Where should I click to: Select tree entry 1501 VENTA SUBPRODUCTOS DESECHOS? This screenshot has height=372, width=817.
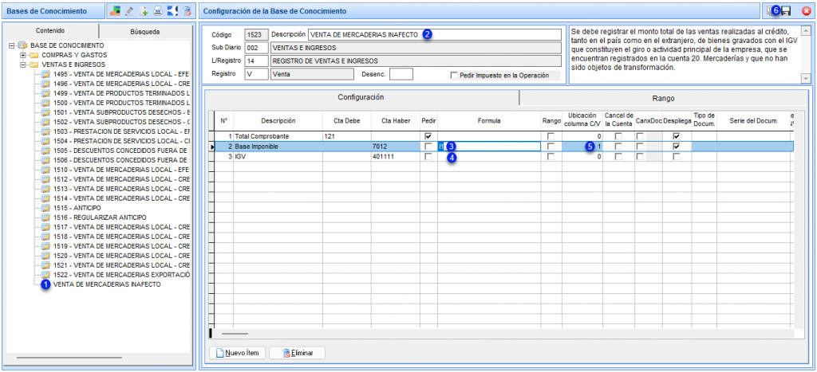click(x=121, y=112)
